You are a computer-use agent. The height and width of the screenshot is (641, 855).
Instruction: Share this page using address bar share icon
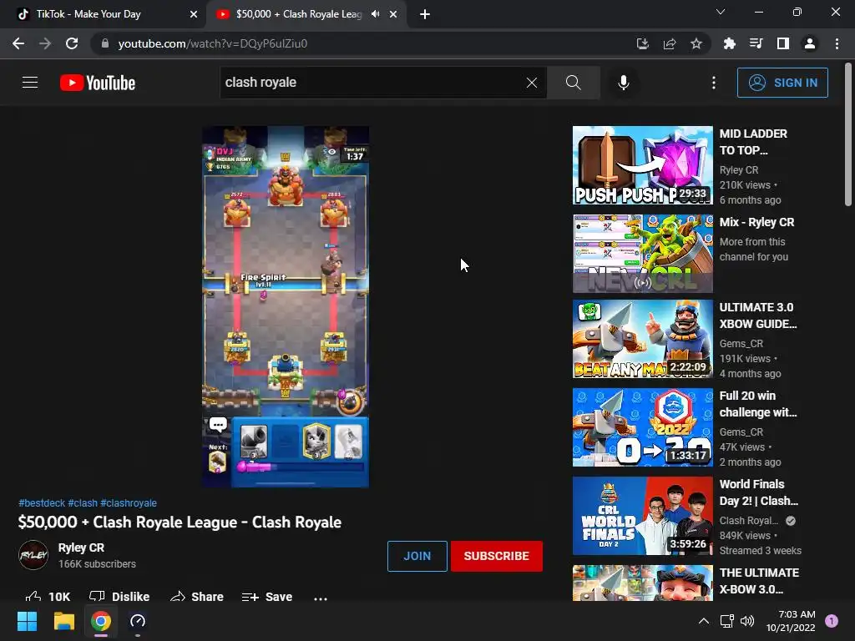tap(670, 43)
